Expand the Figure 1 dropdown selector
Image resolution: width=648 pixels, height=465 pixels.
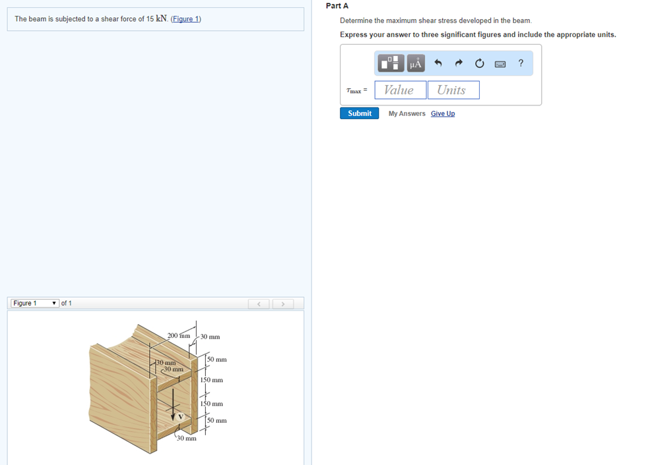pyautogui.click(x=35, y=303)
